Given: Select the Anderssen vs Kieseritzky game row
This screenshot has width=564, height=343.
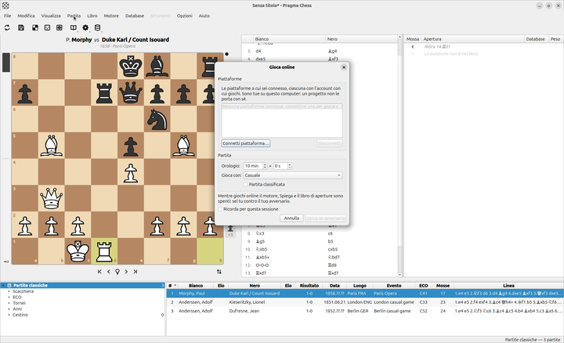Looking at the screenshot, I should pos(365,302).
